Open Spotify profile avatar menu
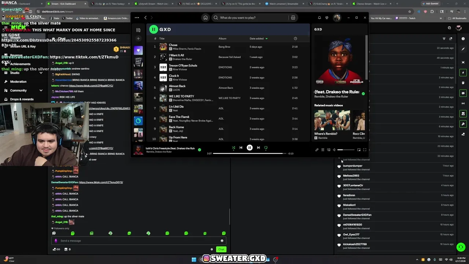This screenshot has width=469, height=264. click(x=337, y=18)
